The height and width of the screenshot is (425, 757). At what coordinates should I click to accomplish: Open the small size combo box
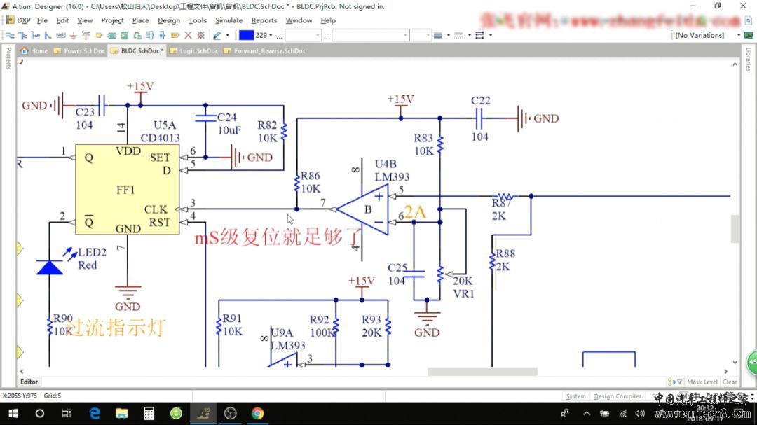tap(420, 35)
